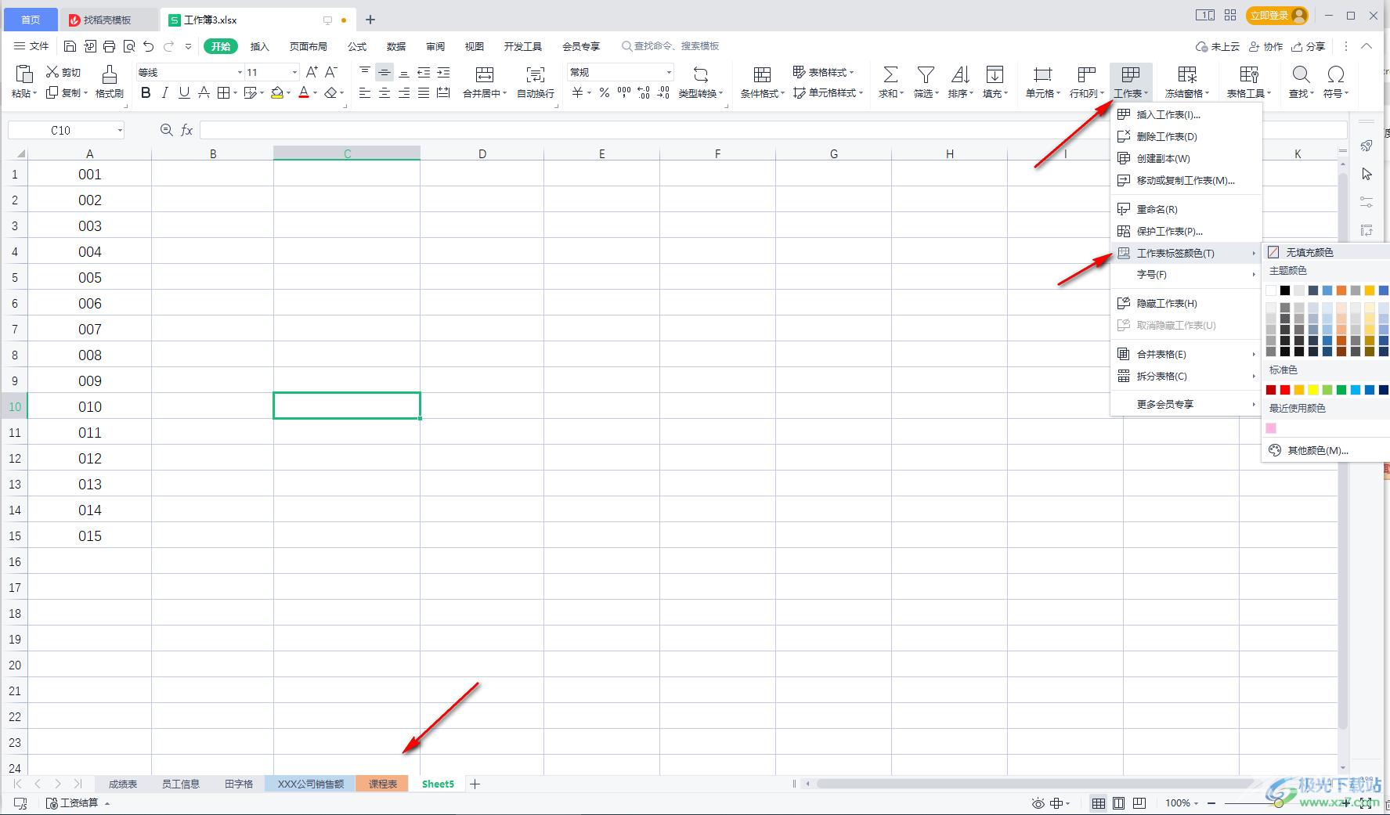Click the Undo arrow icon
Image resolution: width=1390 pixels, height=815 pixels.
tap(149, 46)
